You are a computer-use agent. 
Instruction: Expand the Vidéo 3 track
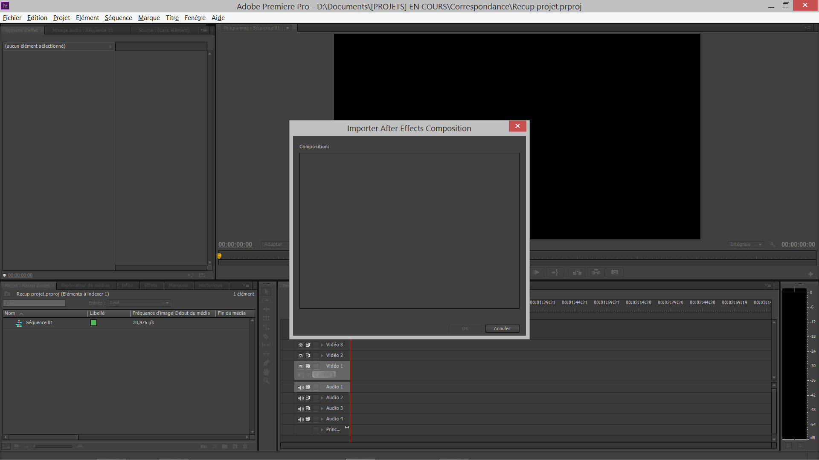pyautogui.click(x=322, y=345)
